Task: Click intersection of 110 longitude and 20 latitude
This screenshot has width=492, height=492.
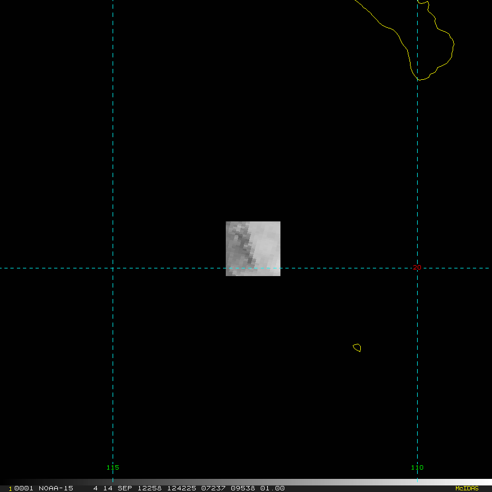Action: tap(417, 268)
